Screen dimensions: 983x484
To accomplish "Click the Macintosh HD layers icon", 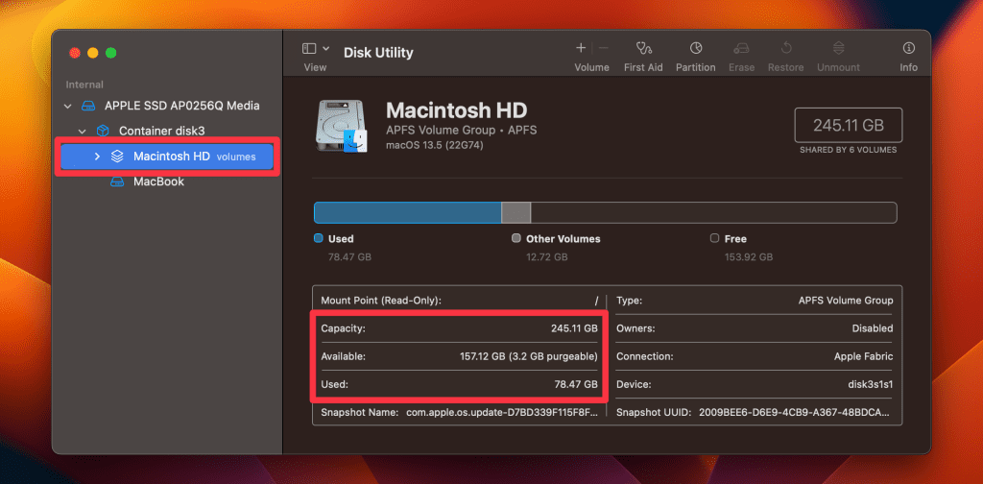I will click(117, 157).
